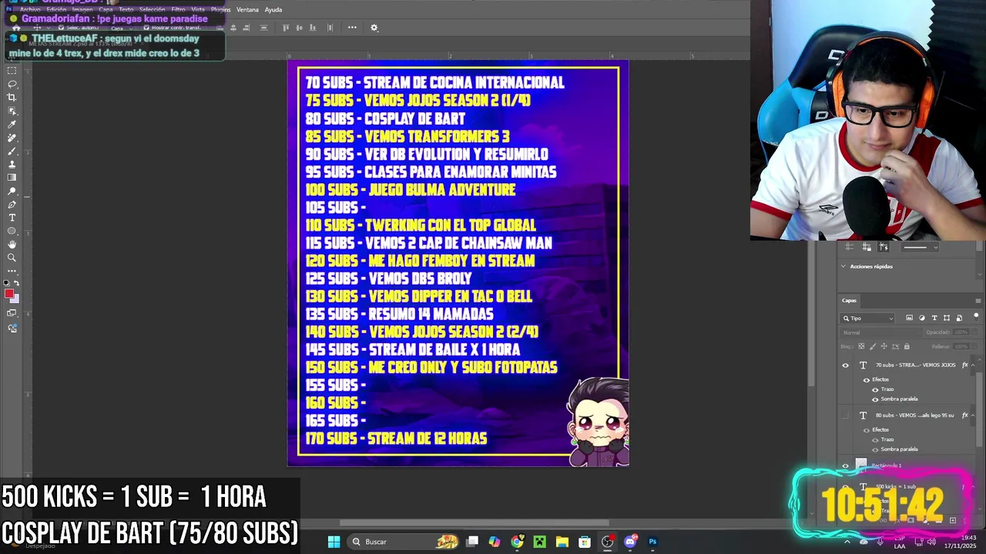
Task: Open the Filtro menu
Action: 178,10
